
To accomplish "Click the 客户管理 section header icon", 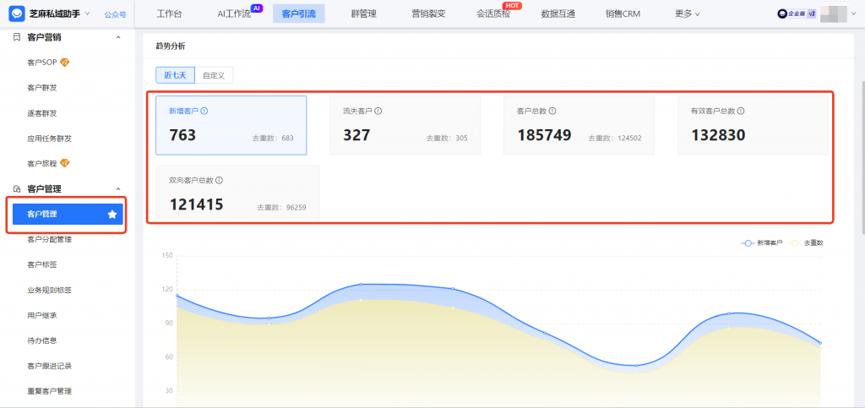I will (x=17, y=189).
